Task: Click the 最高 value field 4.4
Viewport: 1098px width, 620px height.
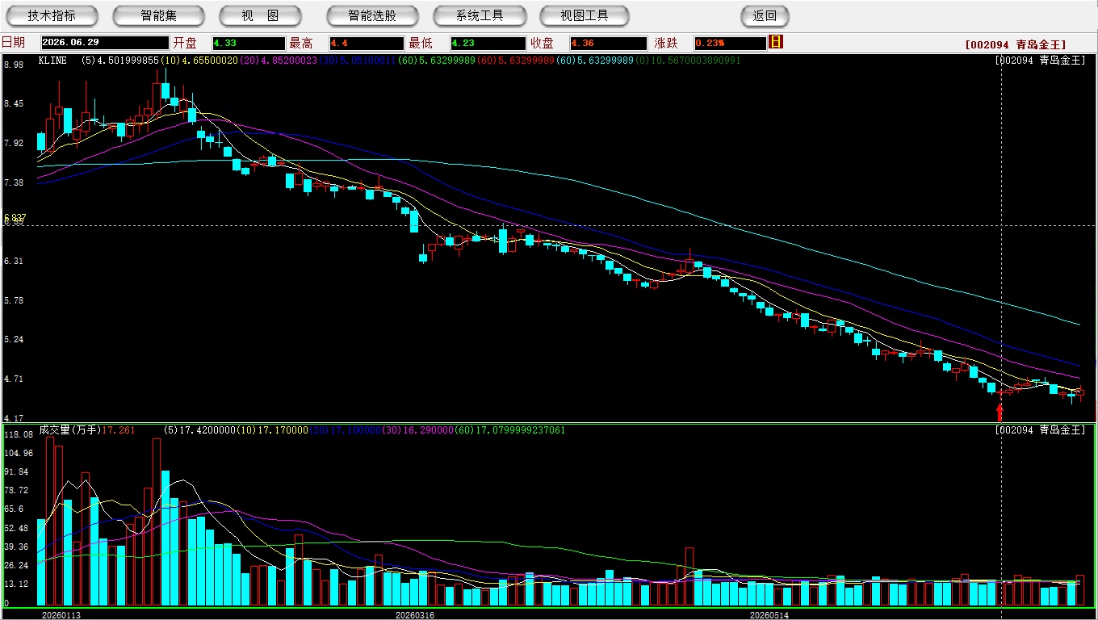Action: (367, 43)
